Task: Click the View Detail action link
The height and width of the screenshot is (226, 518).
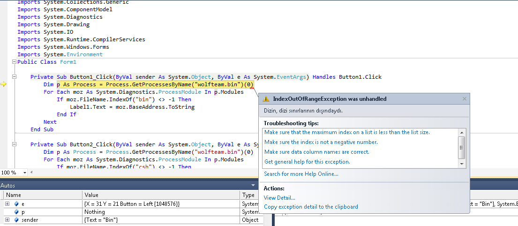Action: 279,198
